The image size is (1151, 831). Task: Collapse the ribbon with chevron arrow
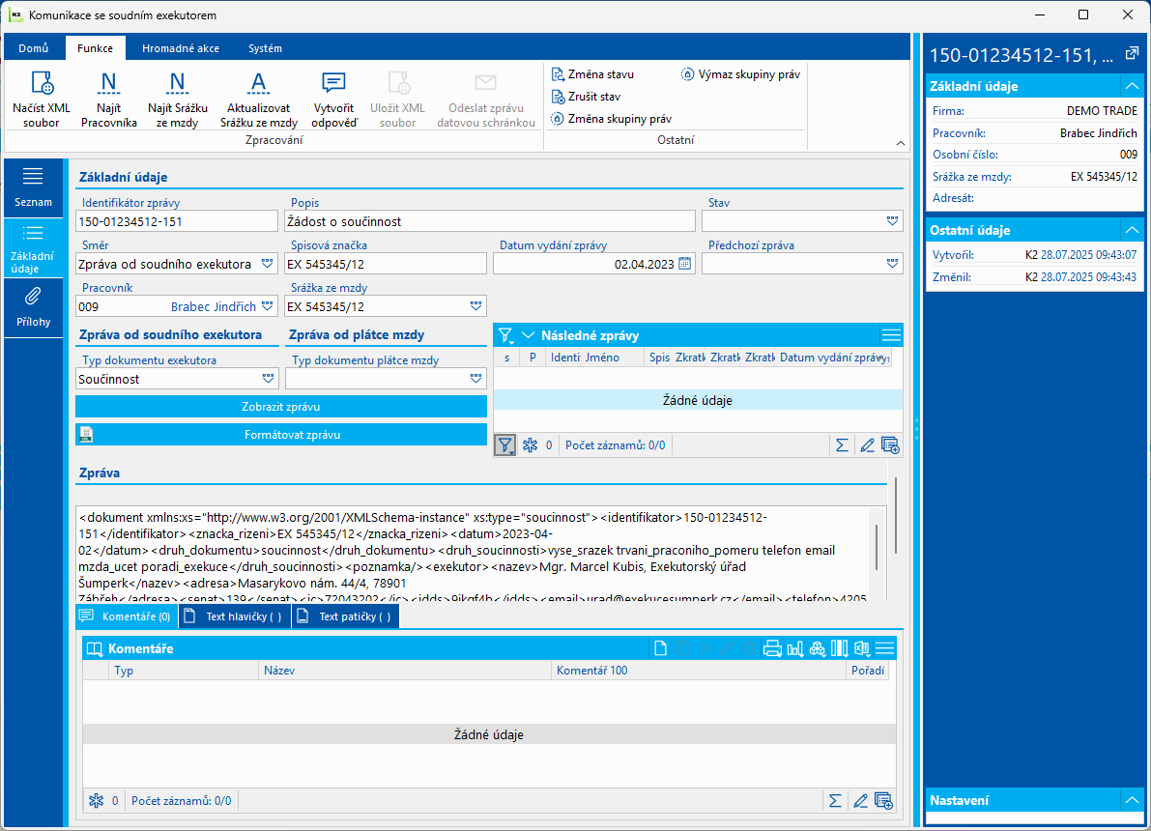coord(901,143)
